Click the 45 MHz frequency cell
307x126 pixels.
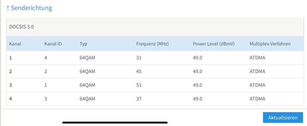pos(139,71)
